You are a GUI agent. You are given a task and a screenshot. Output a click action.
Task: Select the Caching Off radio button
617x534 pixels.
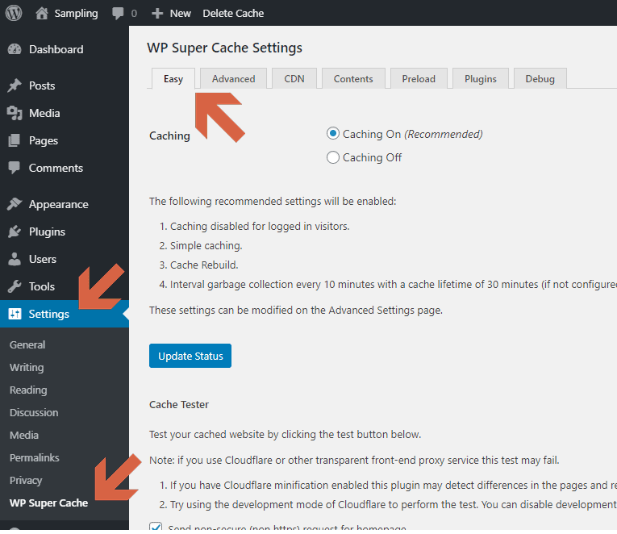tap(333, 157)
